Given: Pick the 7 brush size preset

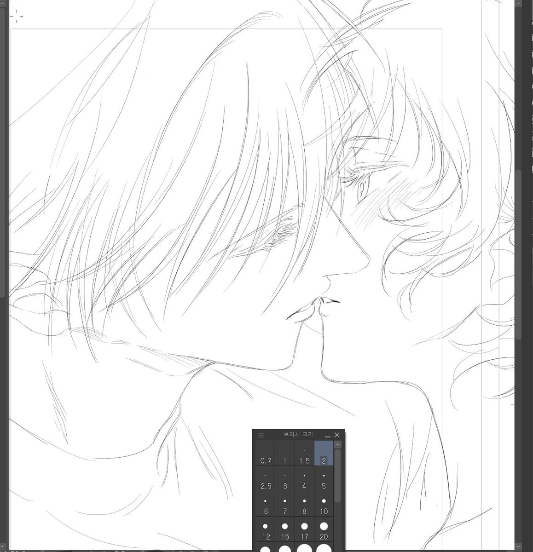Looking at the screenshot, I should (285, 504).
